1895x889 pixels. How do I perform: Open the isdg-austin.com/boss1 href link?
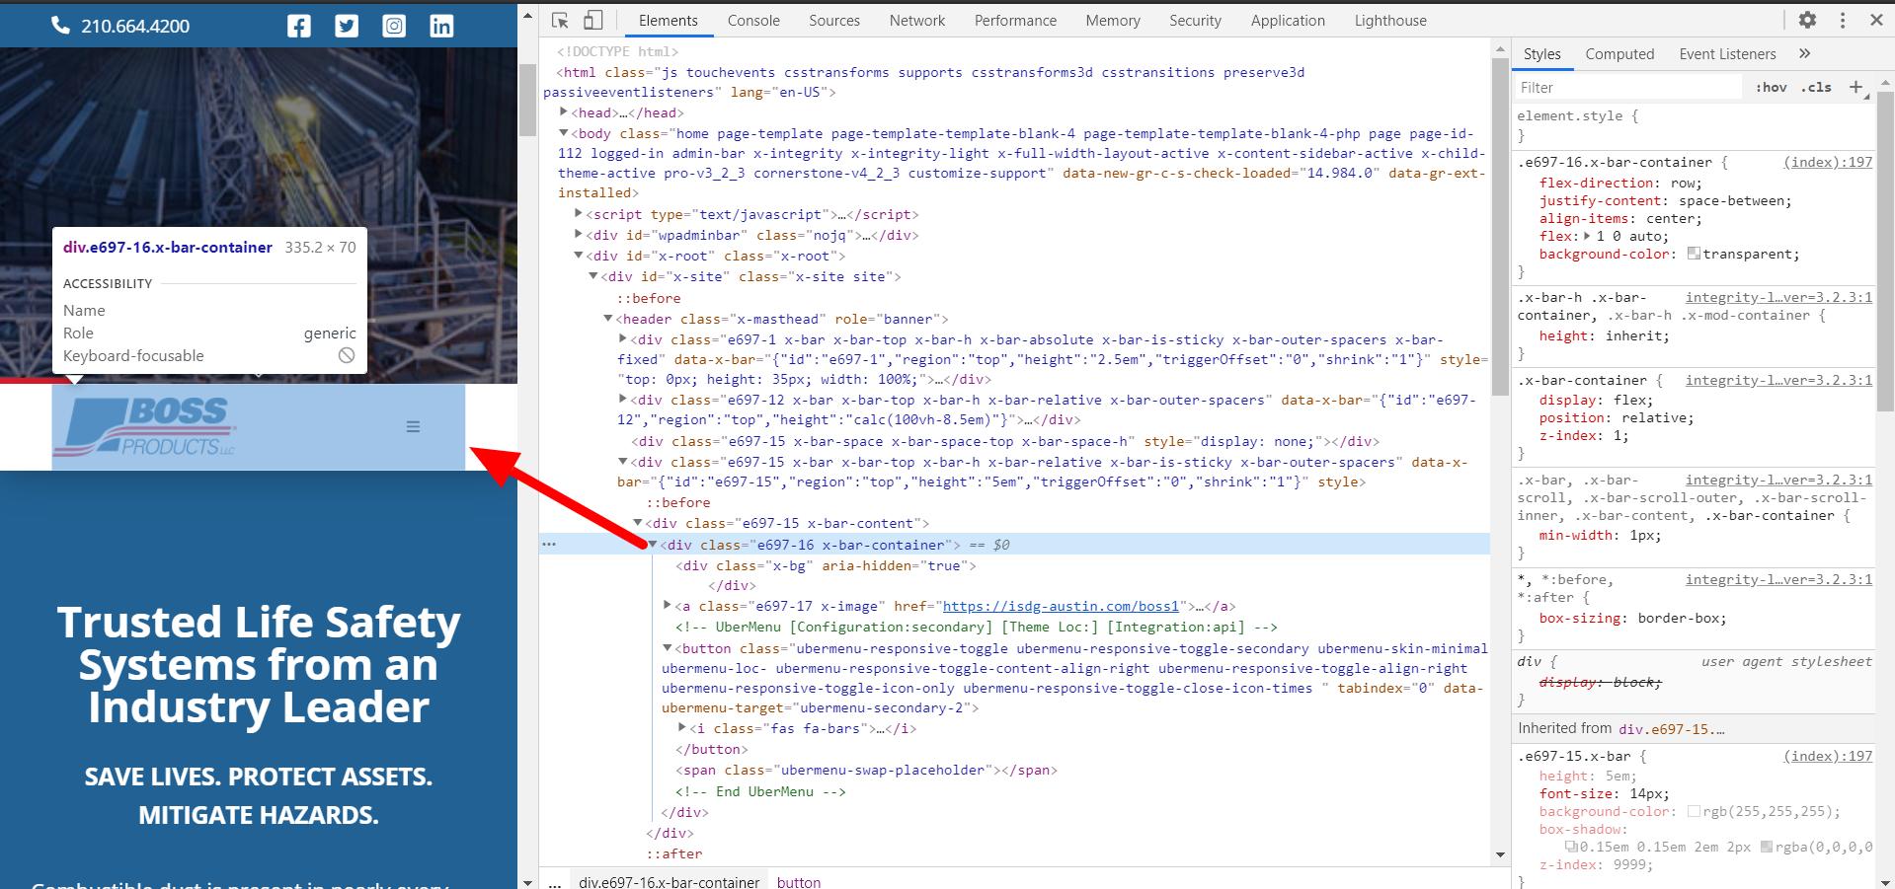click(1061, 606)
